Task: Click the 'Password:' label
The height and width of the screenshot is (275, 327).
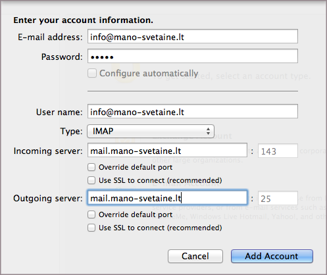Action: pyautogui.click(x=62, y=57)
